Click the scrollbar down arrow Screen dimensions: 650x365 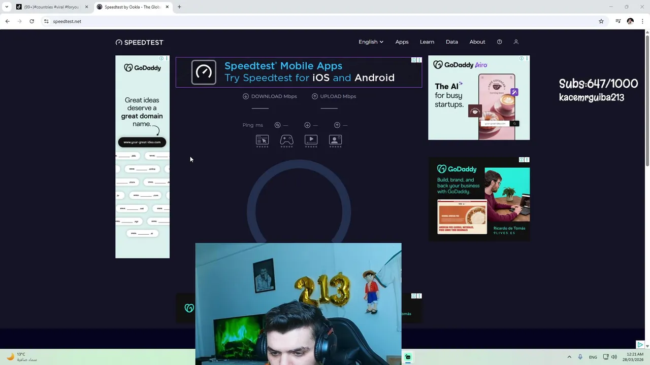click(647, 345)
